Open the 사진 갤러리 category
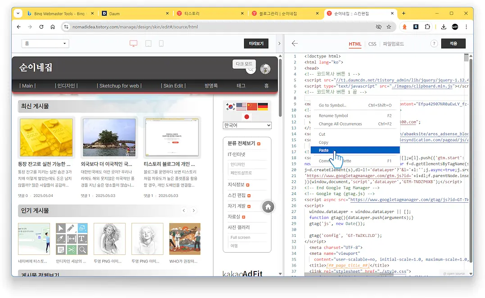The image size is (485, 298). point(239,227)
